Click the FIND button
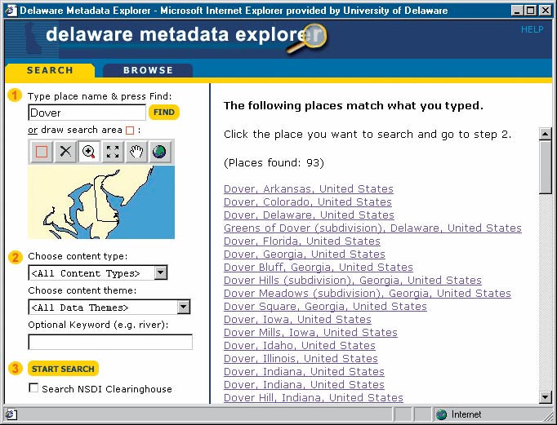 [164, 112]
